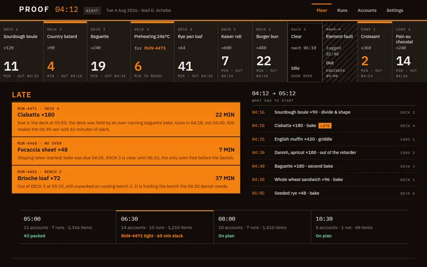Viewport: 427px width, 267px height.
Task: Go to the Accounts tab
Action: 367,10
